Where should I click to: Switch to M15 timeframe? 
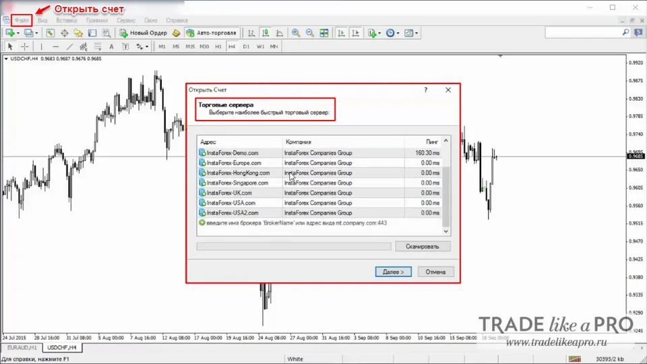tap(190, 47)
